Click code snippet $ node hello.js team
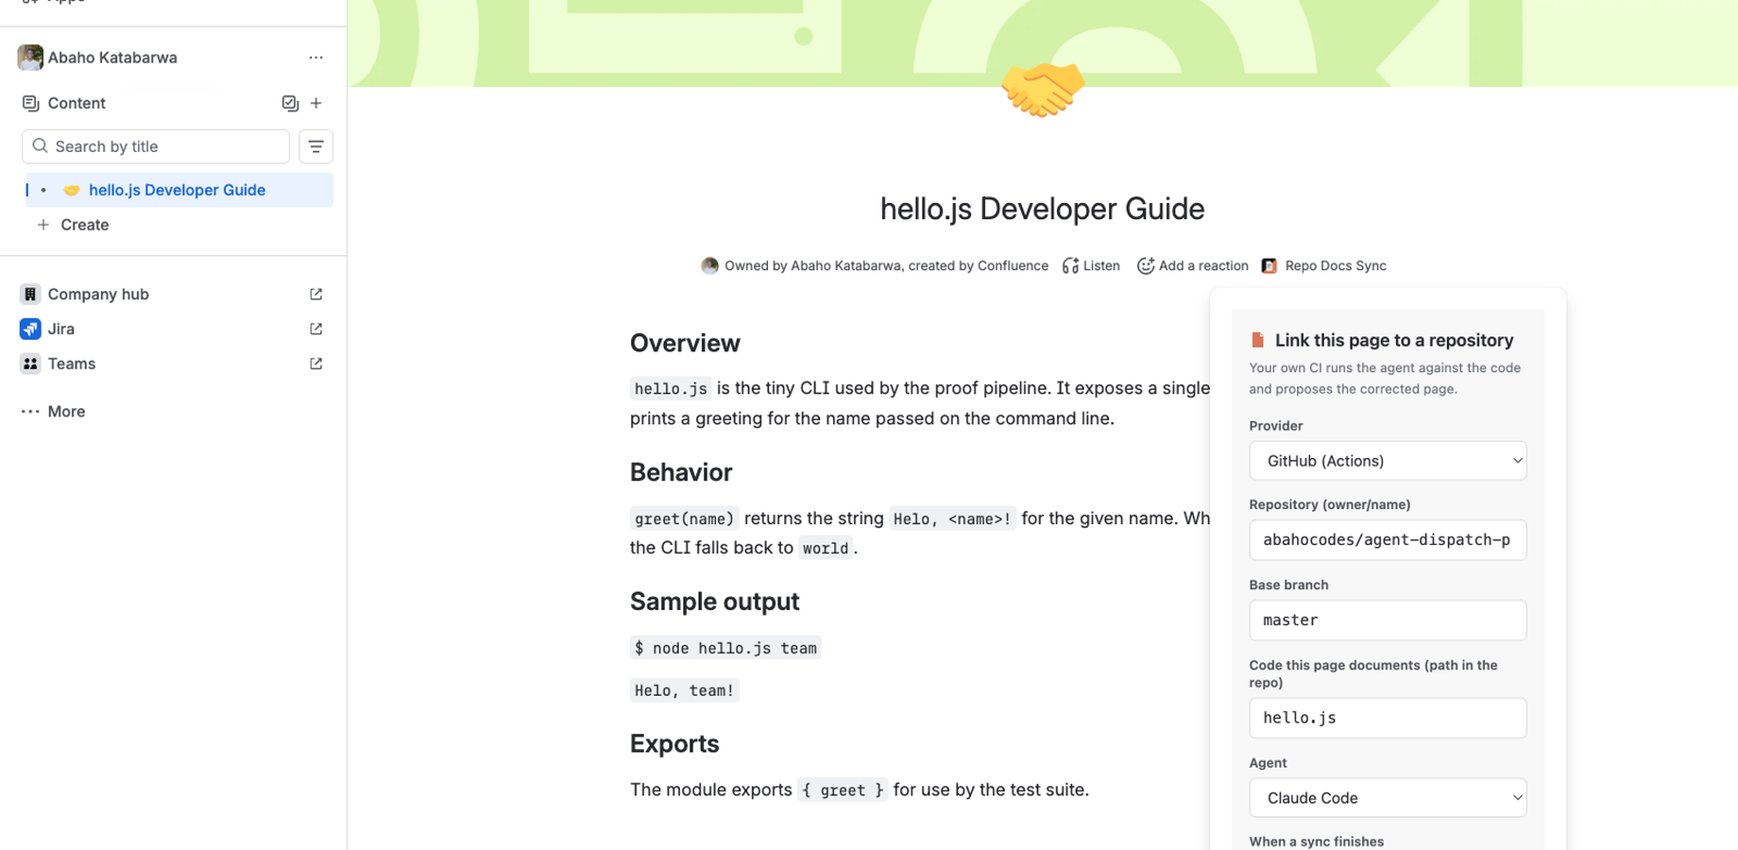Screen dimensions: 1738x850 point(725,648)
